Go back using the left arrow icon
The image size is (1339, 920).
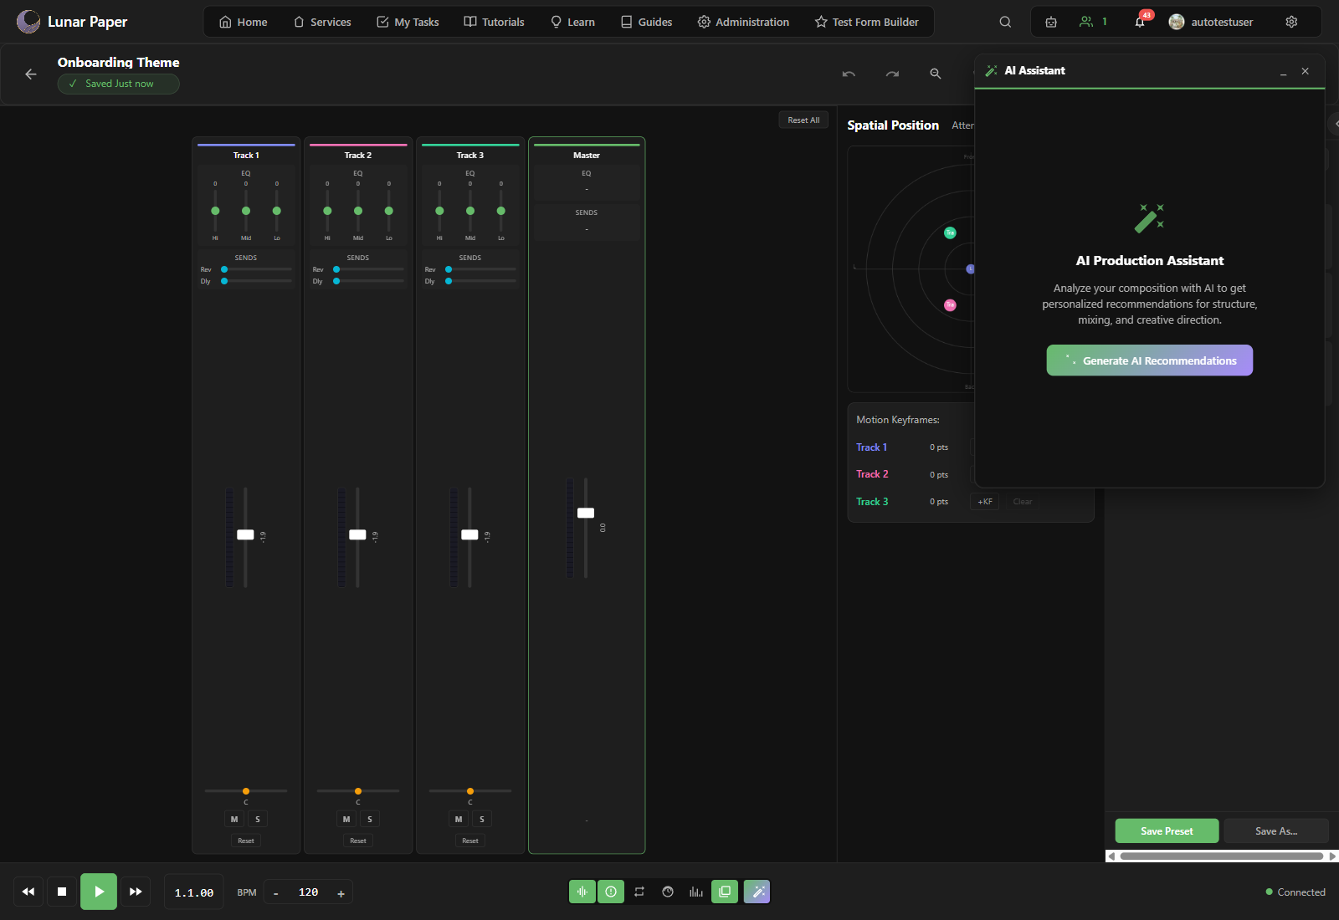click(x=31, y=74)
